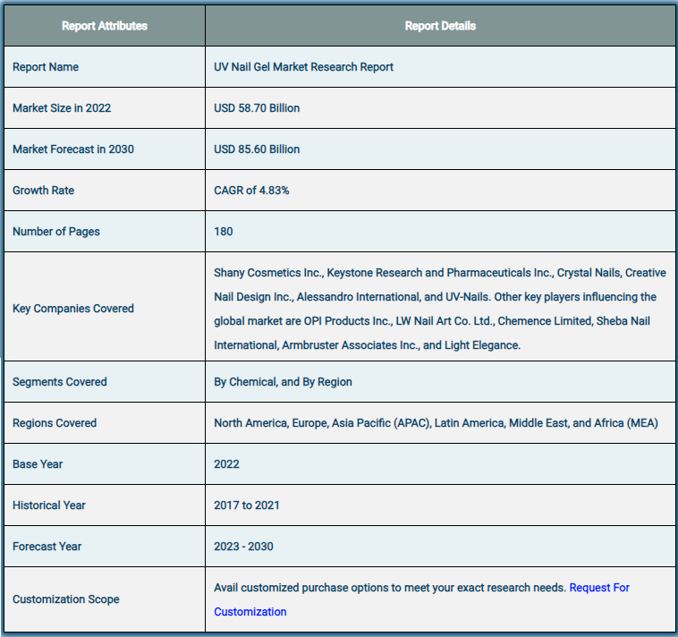Click the Regions Covered label
Screen dimensions: 678x637
pos(55,423)
